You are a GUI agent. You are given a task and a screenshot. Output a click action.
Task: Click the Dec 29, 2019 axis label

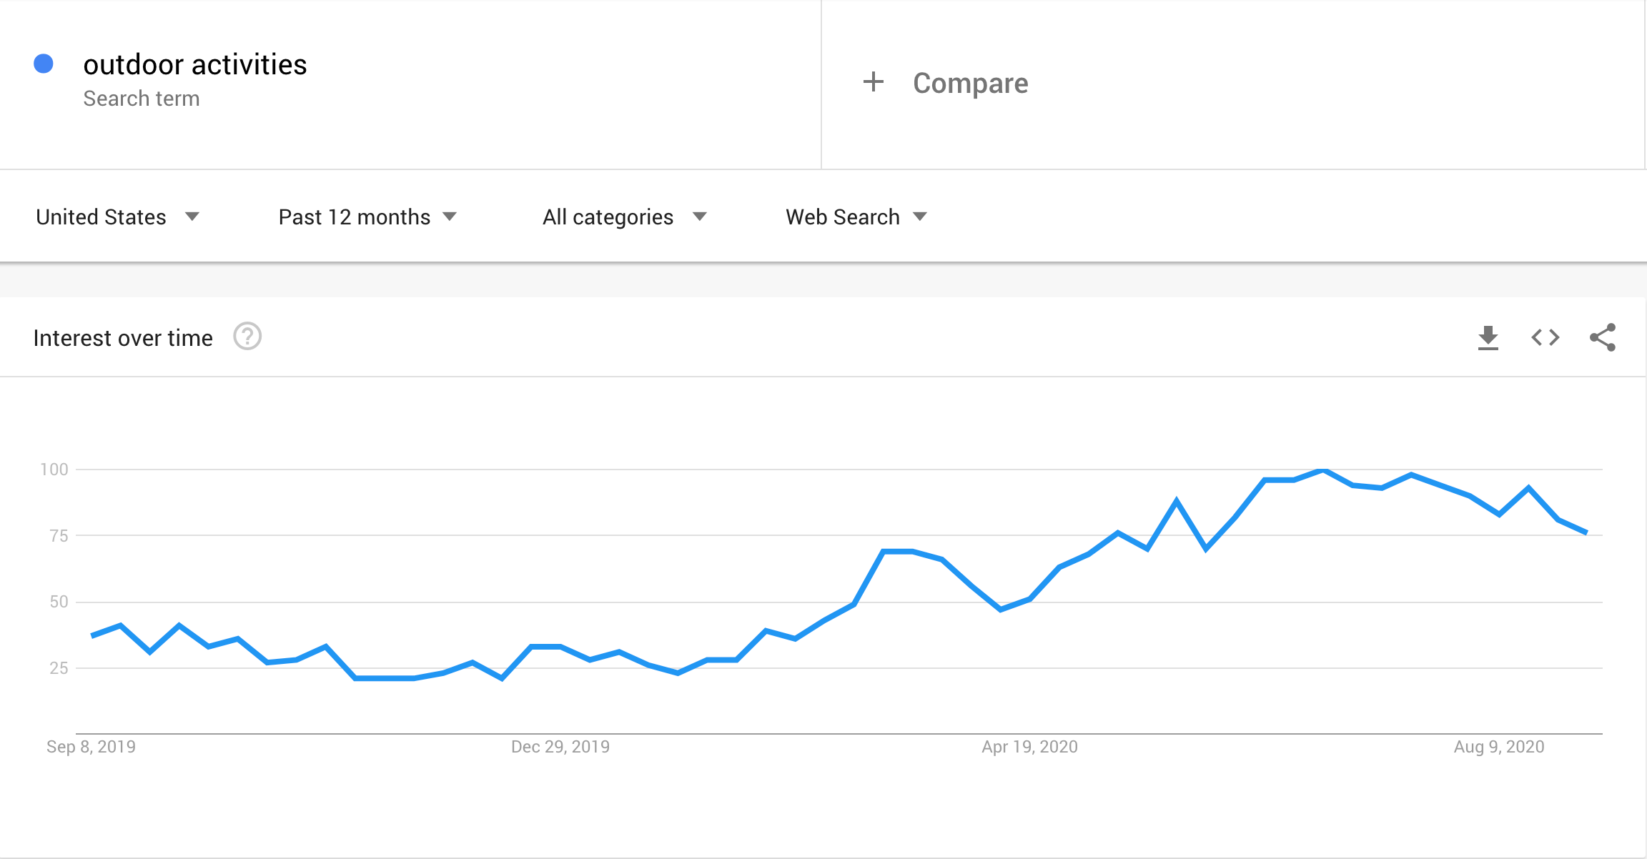(x=560, y=747)
